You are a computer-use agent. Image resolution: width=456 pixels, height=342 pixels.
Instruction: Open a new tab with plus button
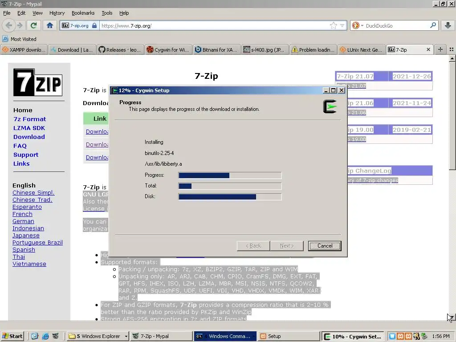coord(440,50)
